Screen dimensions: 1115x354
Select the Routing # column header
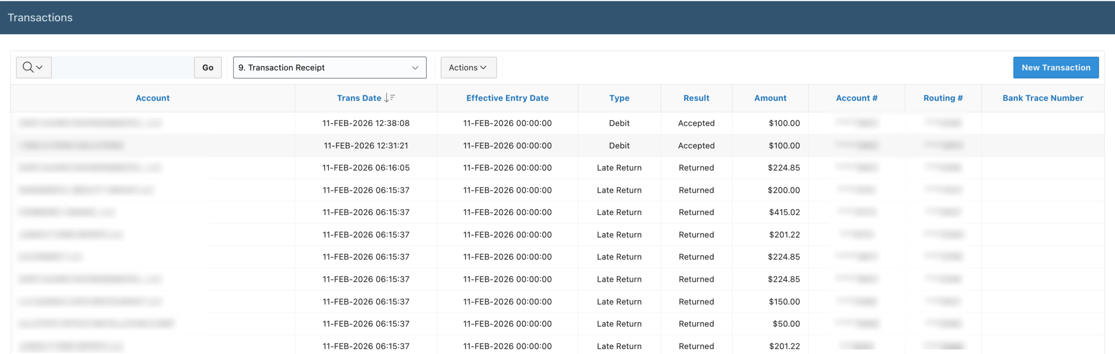coord(943,98)
